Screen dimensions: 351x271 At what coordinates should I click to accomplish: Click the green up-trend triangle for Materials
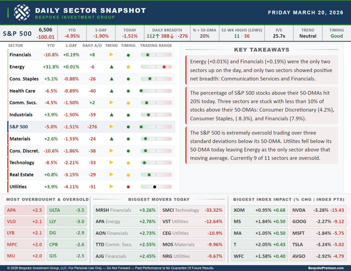[x=112, y=139]
